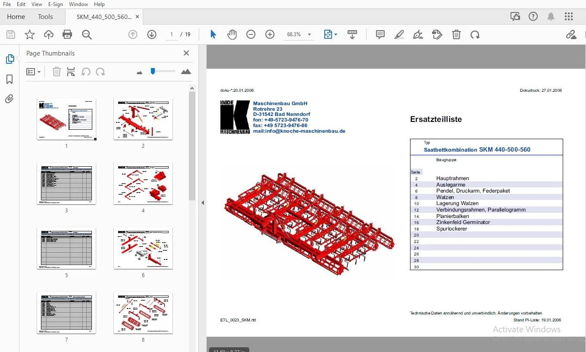Bookmark the file with the star icon
The height and width of the screenshot is (352, 586).
coord(30,34)
